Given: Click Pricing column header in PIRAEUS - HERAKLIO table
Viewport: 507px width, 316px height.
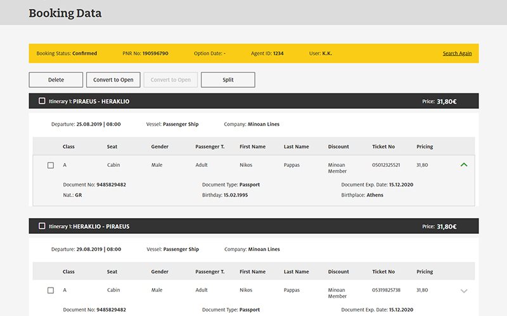Looking at the screenshot, I should (425, 147).
